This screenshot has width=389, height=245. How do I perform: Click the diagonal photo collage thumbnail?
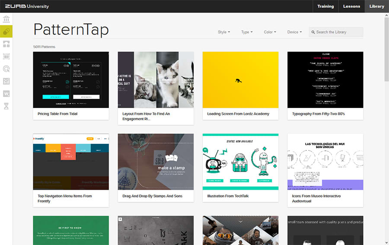pos(241,230)
